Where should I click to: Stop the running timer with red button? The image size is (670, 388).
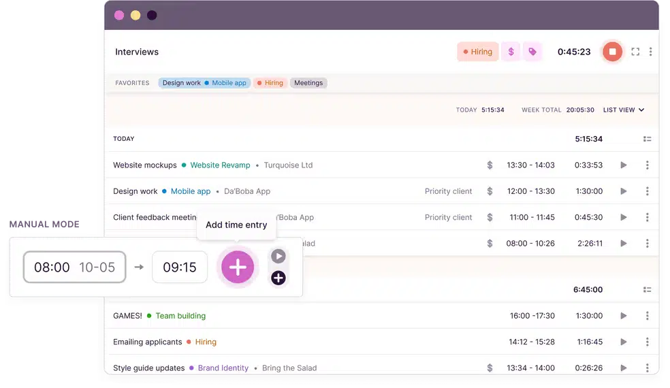coord(612,52)
